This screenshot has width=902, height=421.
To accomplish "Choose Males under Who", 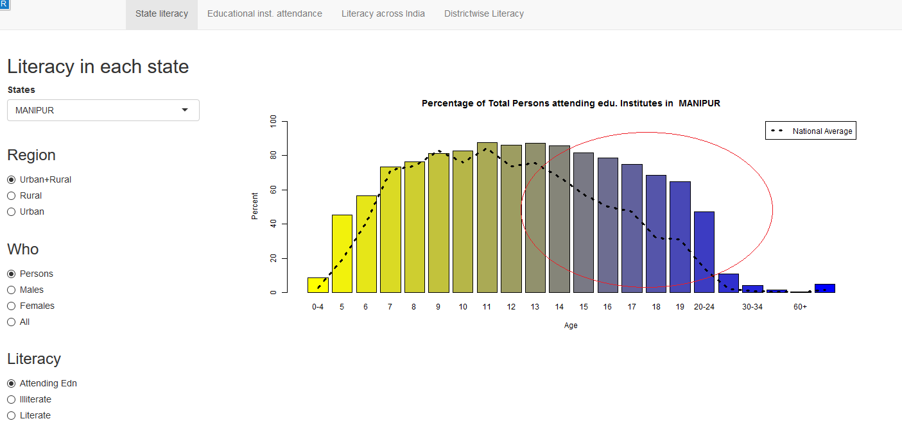I will point(11,290).
